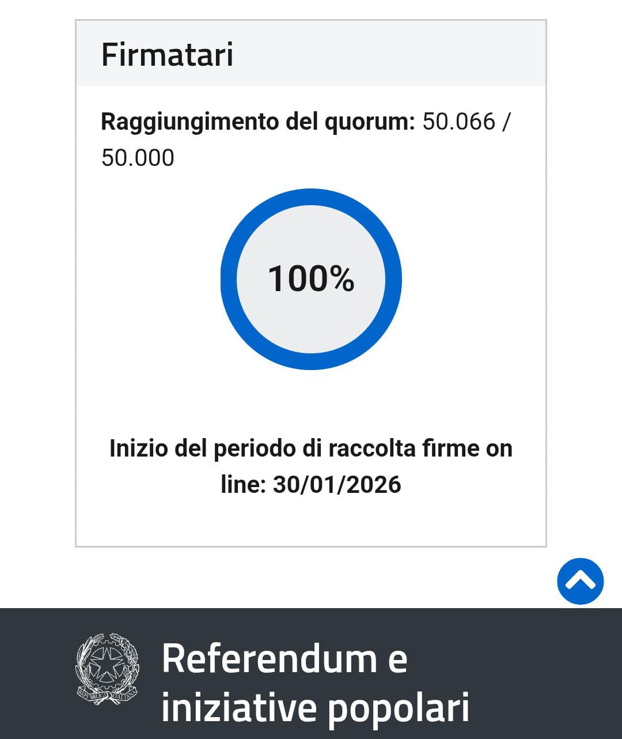Click the 100% percentage in the circle
Viewport: 622px width, 739px height.
pos(311,278)
